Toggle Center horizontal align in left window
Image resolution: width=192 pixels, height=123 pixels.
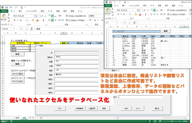pyautogui.click(x=52, y=20)
